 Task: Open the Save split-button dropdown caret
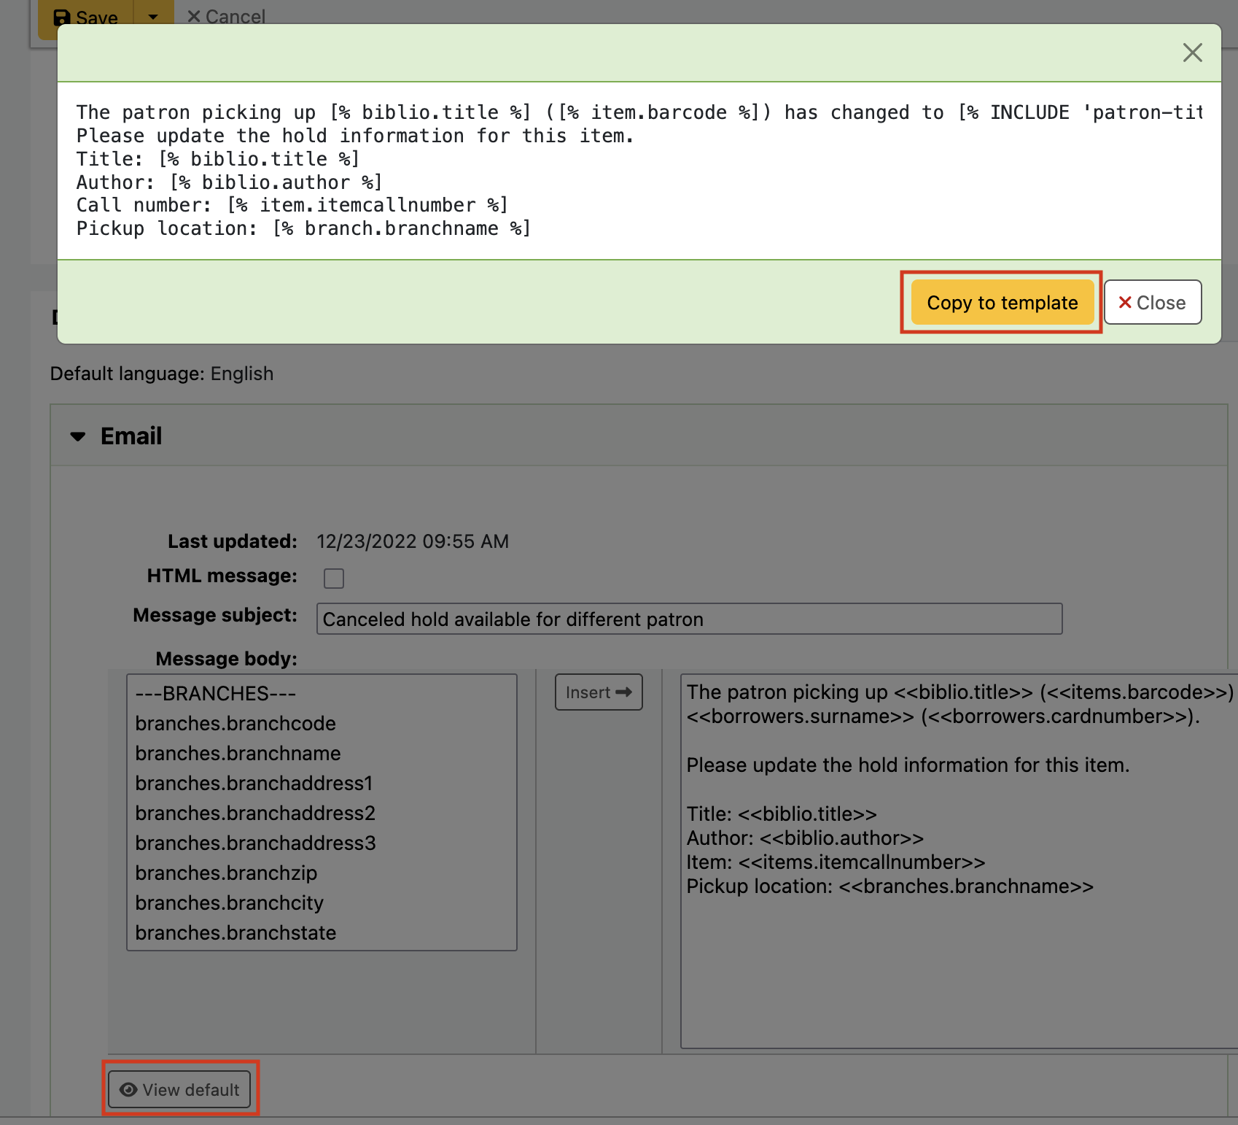point(153,16)
